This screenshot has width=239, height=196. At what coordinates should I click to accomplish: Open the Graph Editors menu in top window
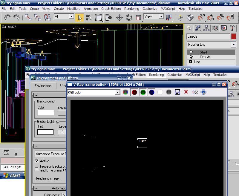click(111, 9)
